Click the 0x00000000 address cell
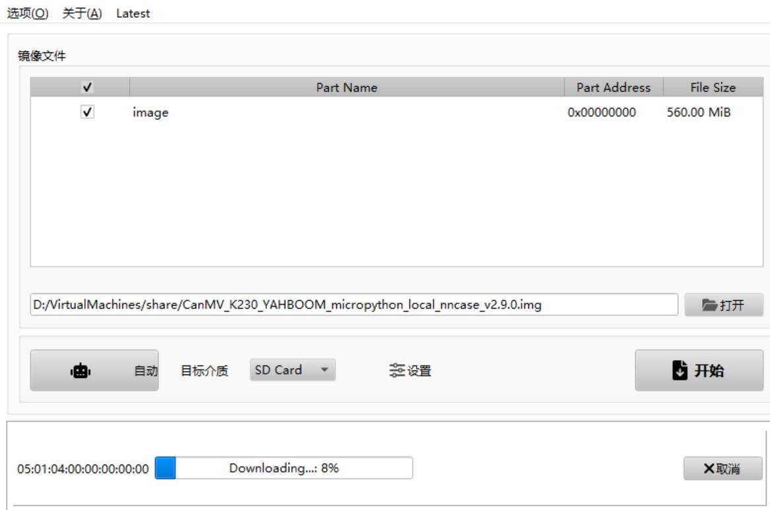Image resolution: width=770 pixels, height=510 pixels. click(602, 113)
